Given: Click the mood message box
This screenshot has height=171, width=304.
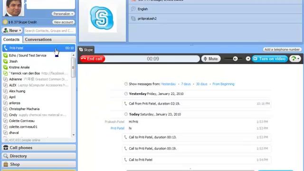Looking at the screenshot, I should point(51,4).
